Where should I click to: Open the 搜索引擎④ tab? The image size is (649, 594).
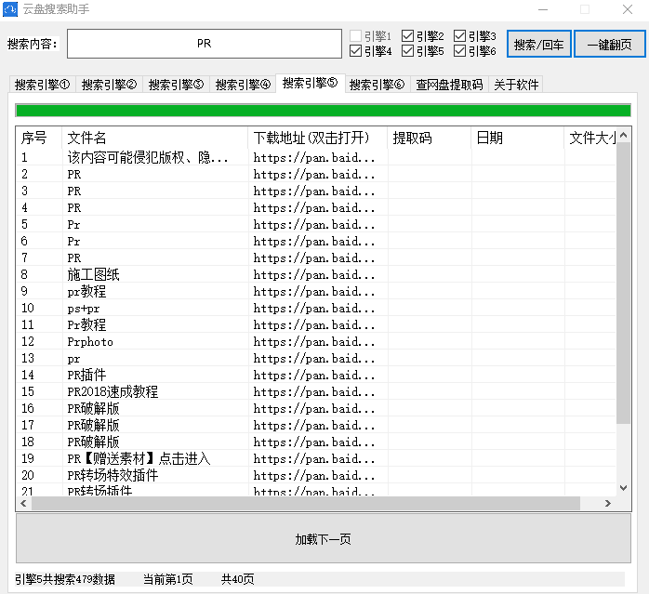(243, 85)
